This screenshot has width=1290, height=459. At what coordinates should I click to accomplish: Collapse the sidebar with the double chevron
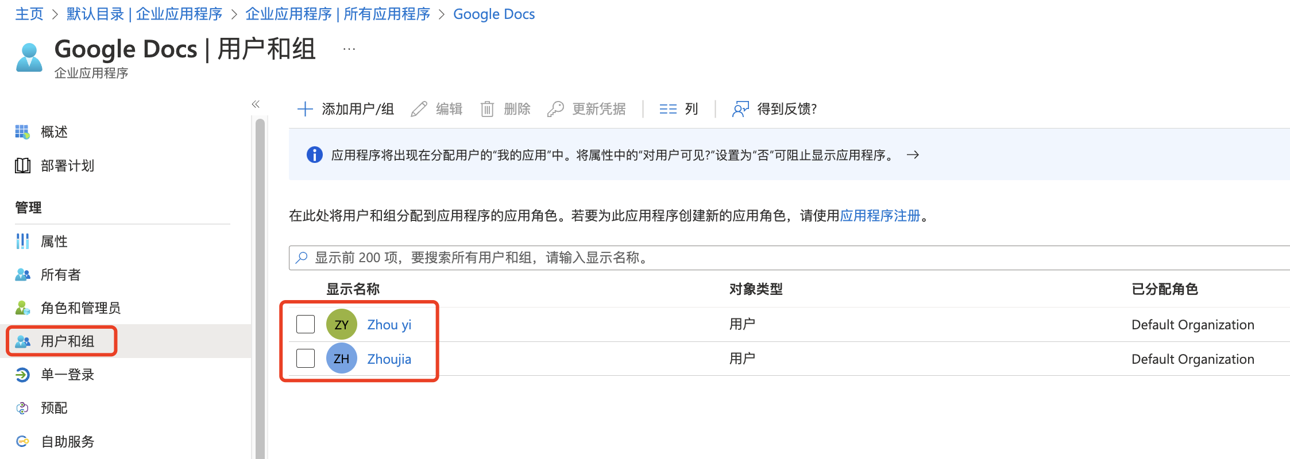[x=256, y=104]
